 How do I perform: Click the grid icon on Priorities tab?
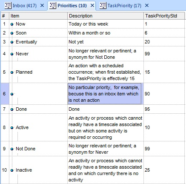tap(53, 6)
